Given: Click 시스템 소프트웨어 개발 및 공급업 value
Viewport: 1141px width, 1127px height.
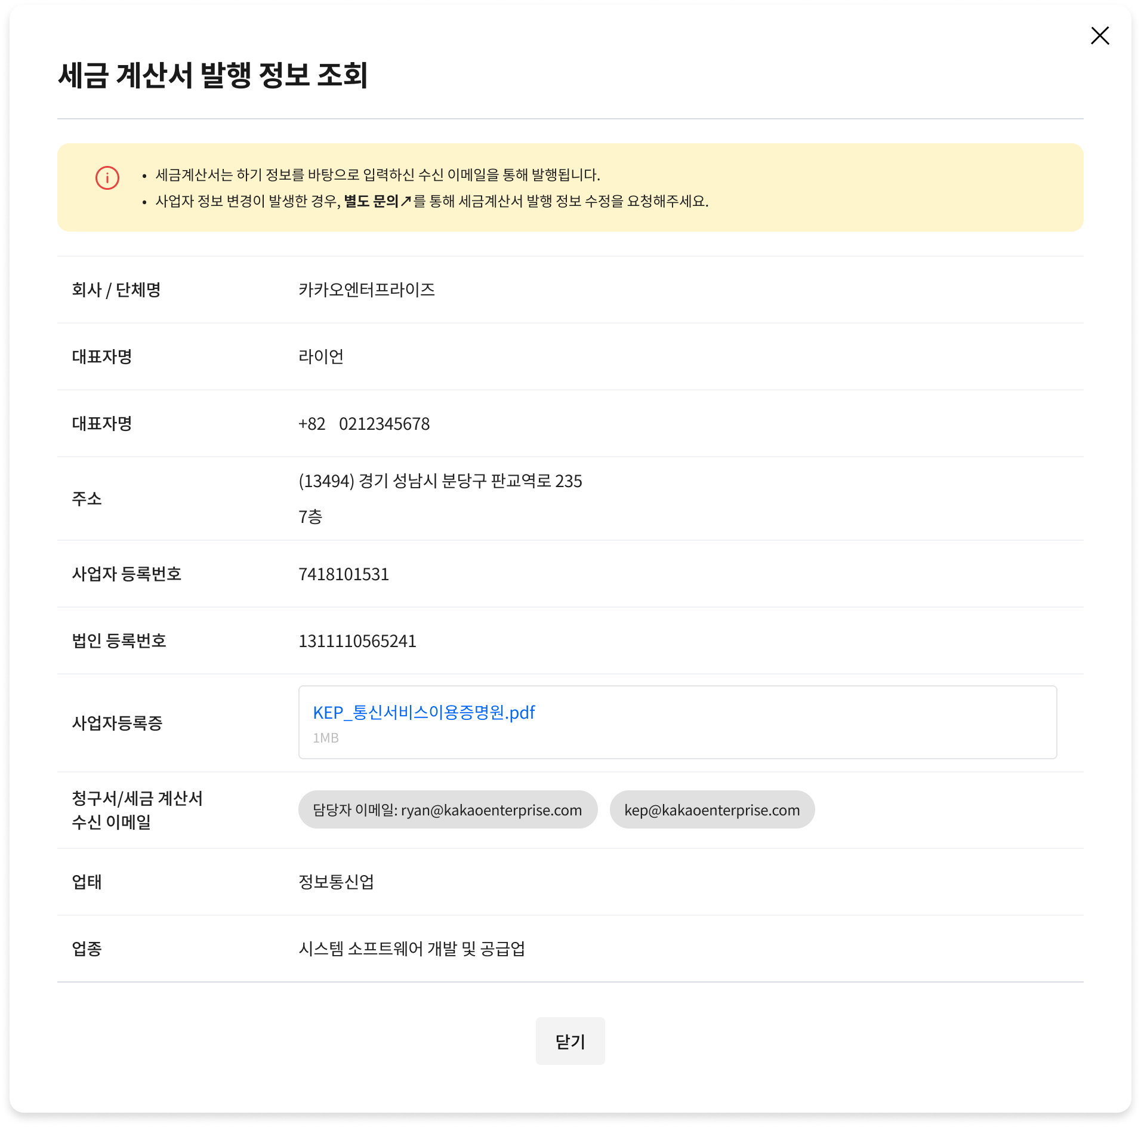Looking at the screenshot, I should [412, 949].
